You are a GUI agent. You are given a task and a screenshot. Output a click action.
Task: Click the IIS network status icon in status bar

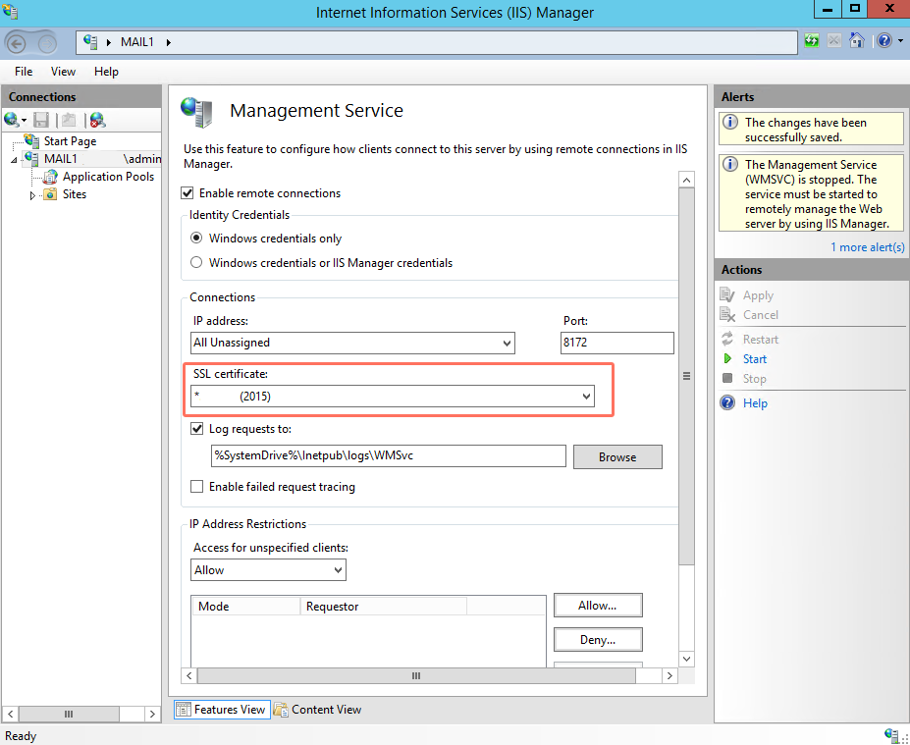[891, 735]
